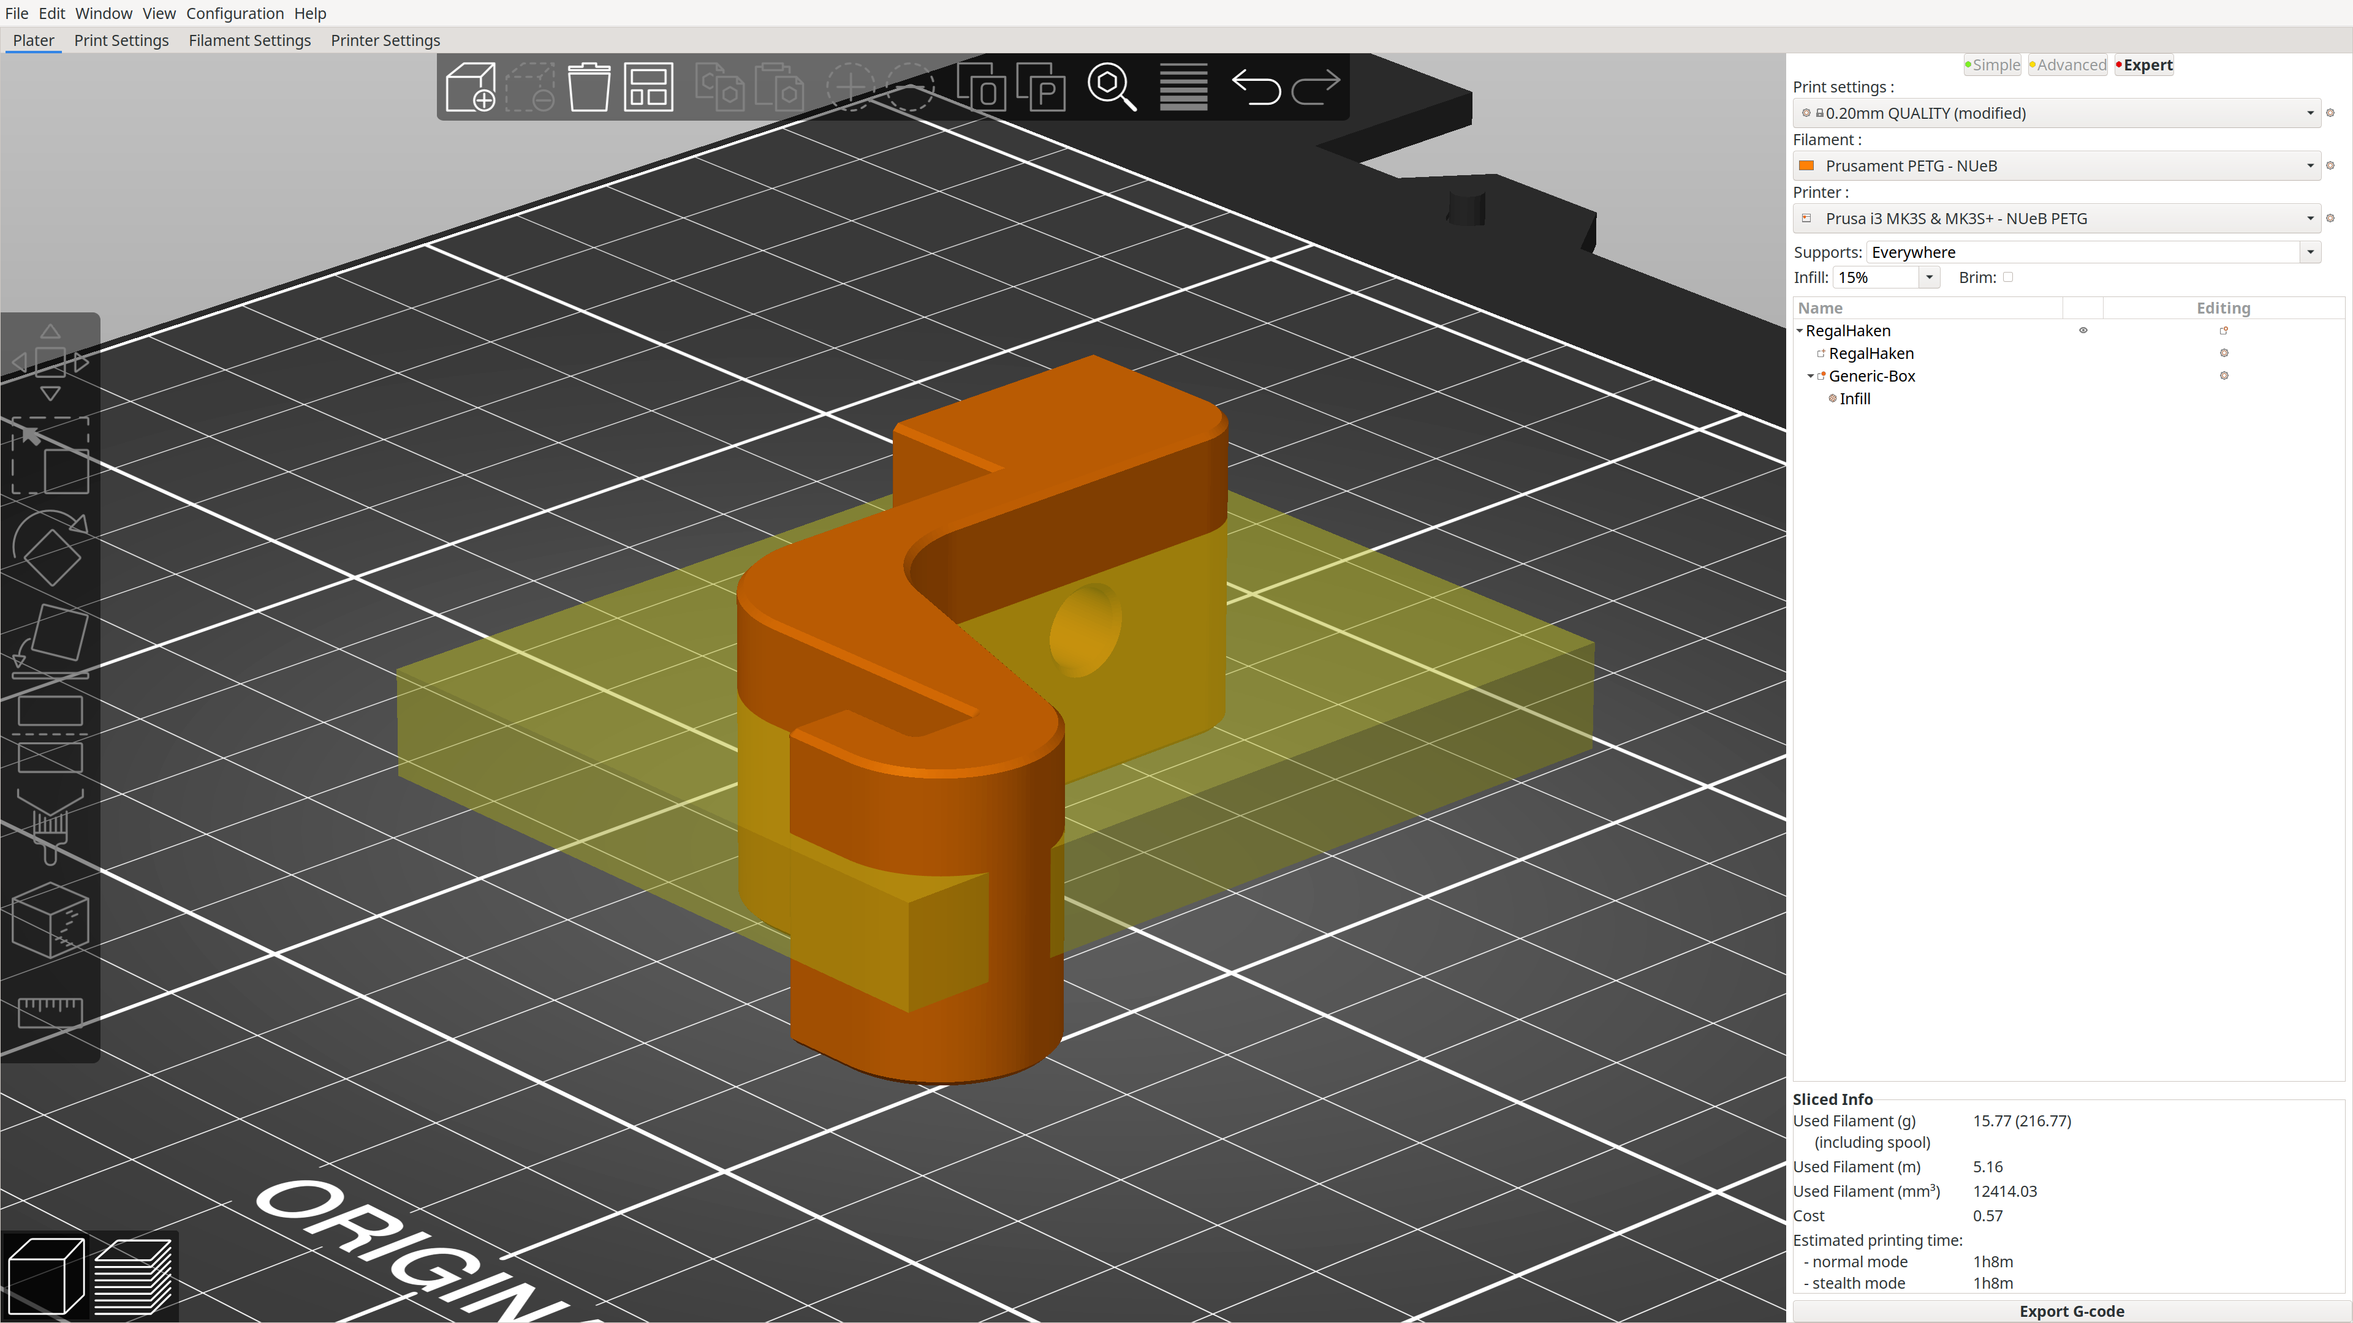Select Simple mode
The image size is (2353, 1323).
1993,65
